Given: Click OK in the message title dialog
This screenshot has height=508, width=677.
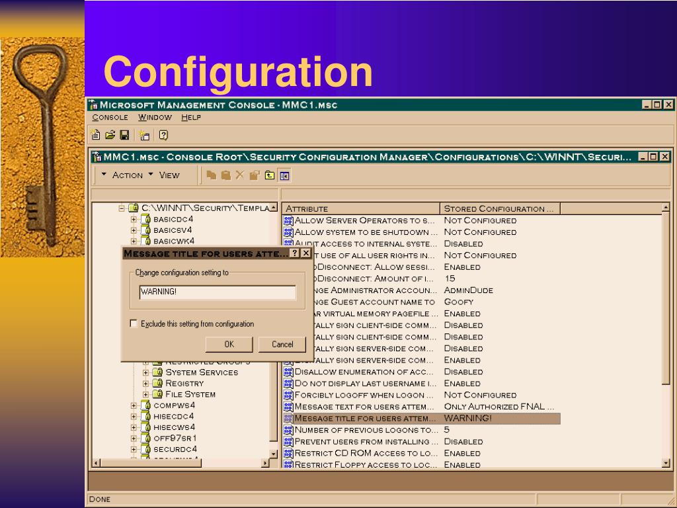Looking at the screenshot, I should coord(229,344).
